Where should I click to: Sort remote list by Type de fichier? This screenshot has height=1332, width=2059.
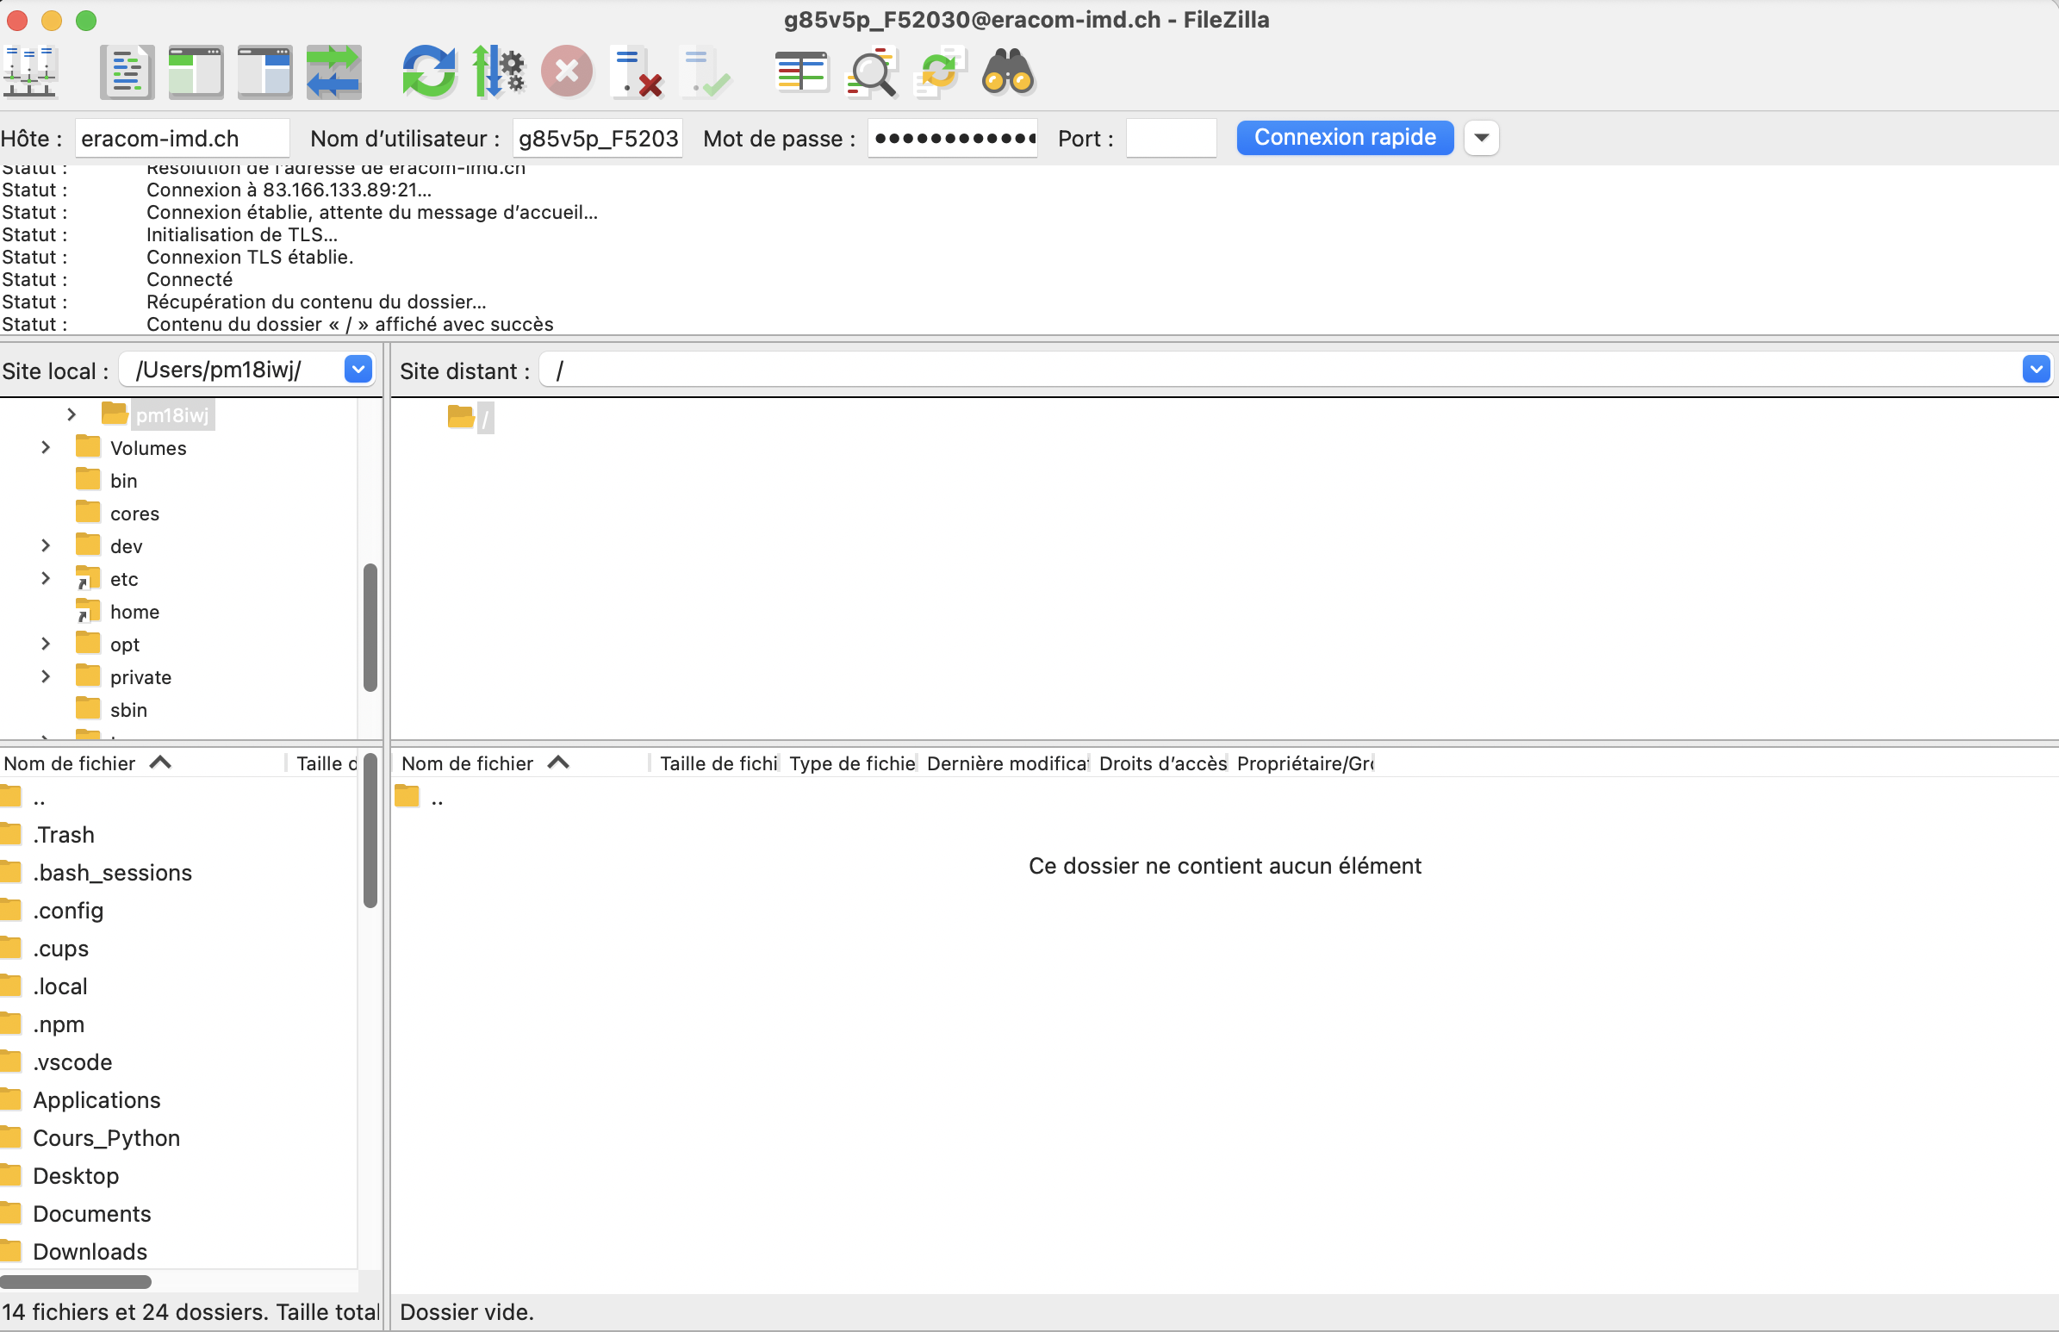tap(851, 762)
